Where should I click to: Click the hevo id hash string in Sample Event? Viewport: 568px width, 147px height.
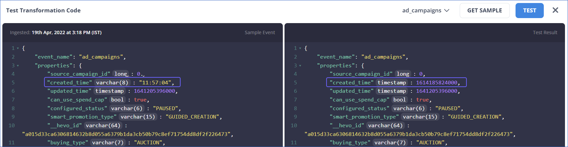coord(126,134)
